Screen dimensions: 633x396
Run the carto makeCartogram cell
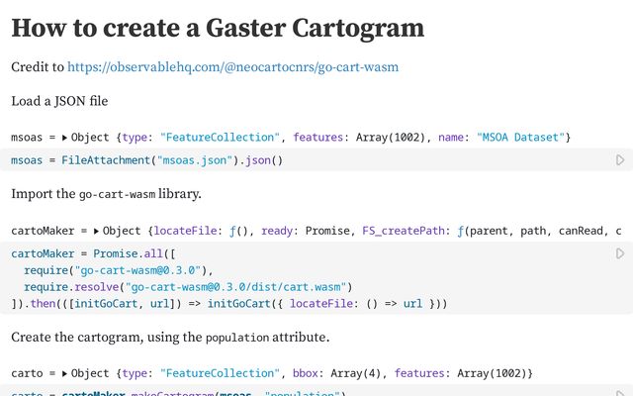[620, 393]
